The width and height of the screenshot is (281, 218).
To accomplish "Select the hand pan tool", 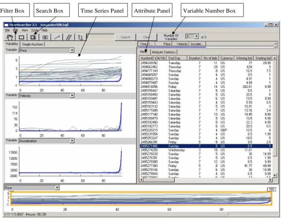I will point(10,37).
